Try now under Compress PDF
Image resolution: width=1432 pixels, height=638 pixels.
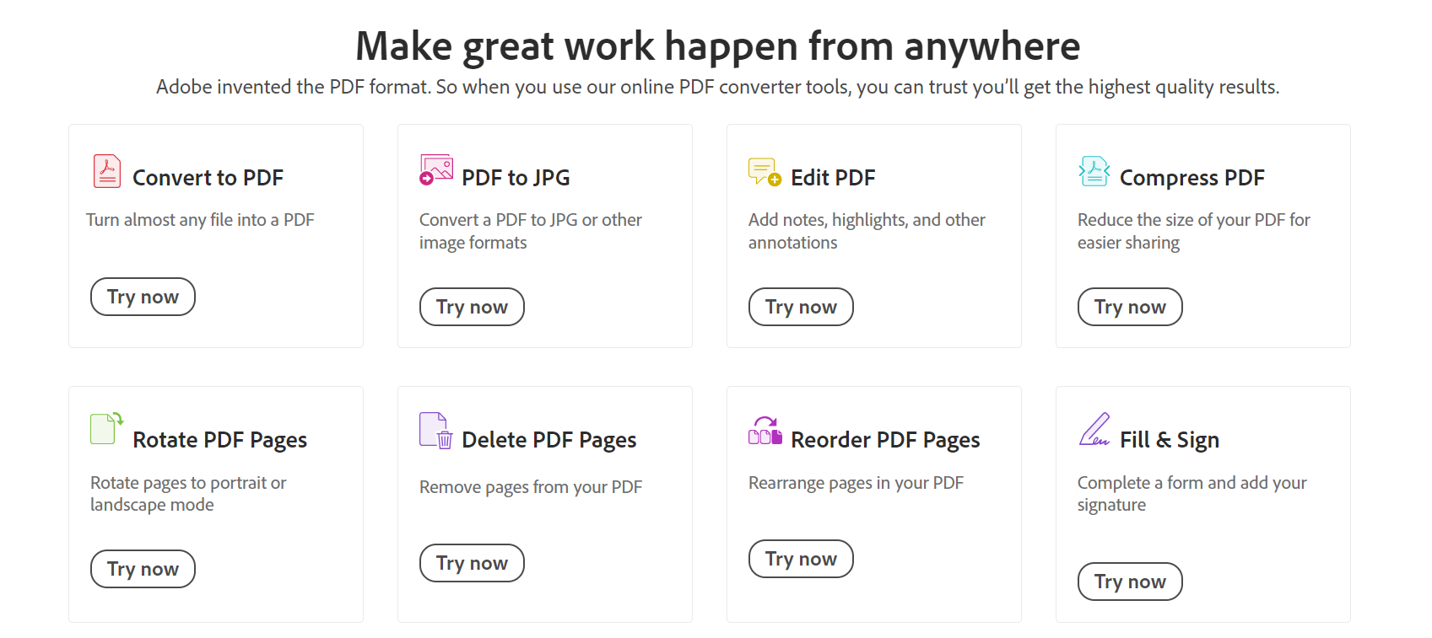[x=1130, y=307]
